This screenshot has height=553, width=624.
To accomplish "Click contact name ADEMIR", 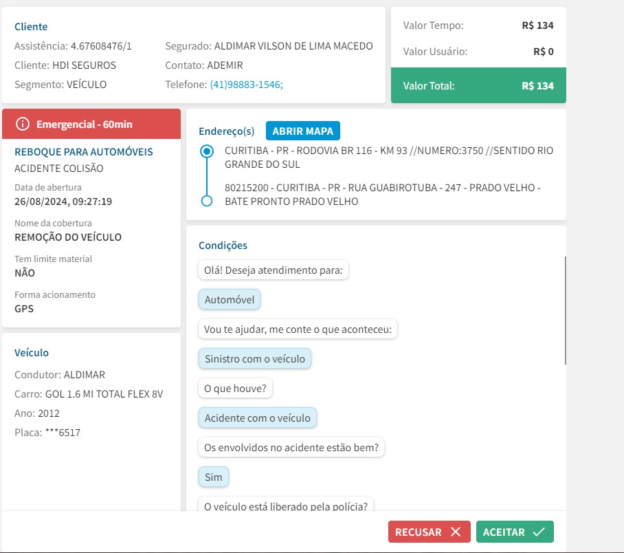I will tap(225, 65).
